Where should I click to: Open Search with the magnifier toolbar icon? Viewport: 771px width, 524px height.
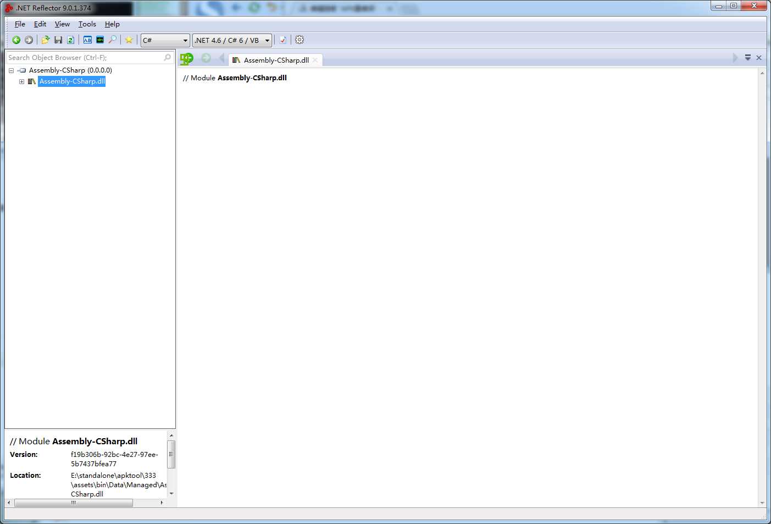pyautogui.click(x=113, y=40)
